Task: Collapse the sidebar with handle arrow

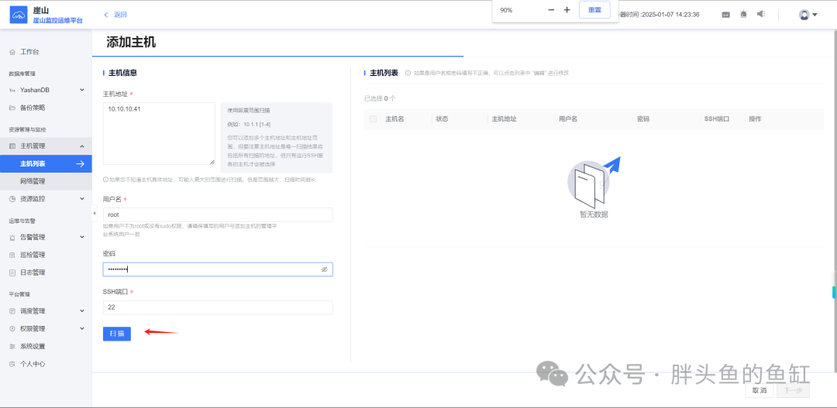Action: click(x=94, y=214)
